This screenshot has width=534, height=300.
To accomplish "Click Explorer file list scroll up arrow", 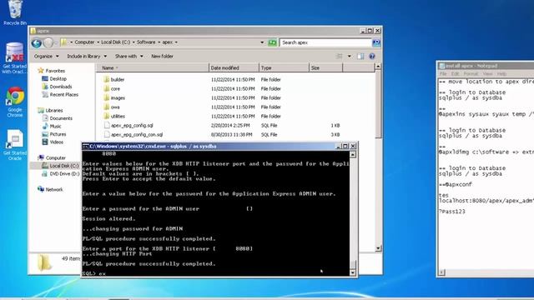I will (x=378, y=67).
